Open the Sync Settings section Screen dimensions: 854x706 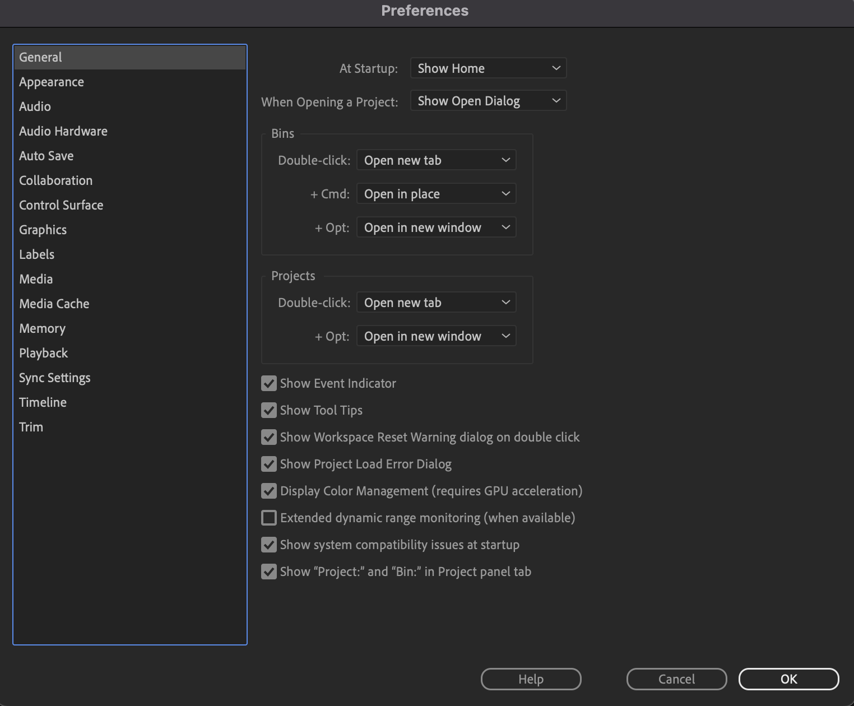click(x=54, y=377)
